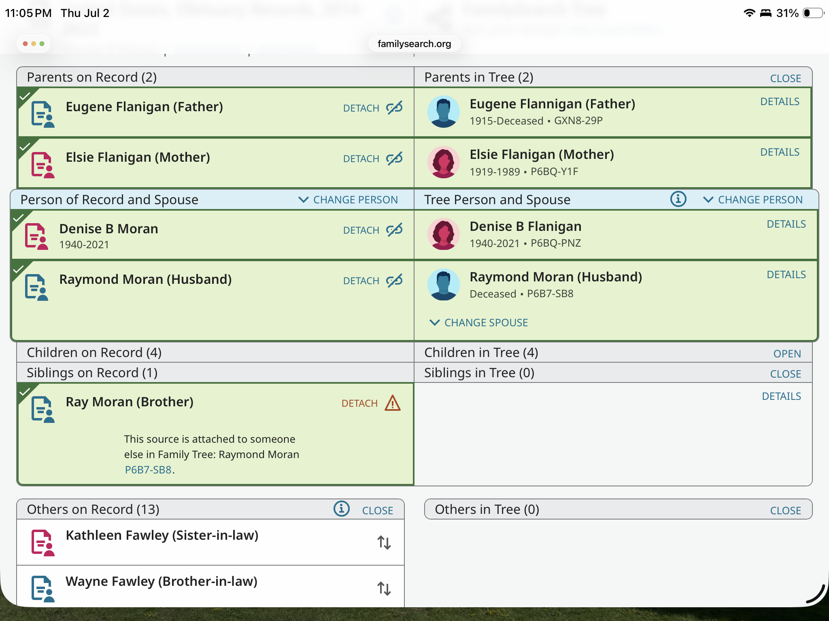Click swap arrows for Kathleen Fawley
Image resolution: width=829 pixels, height=621 pixels.
point(384,543)
